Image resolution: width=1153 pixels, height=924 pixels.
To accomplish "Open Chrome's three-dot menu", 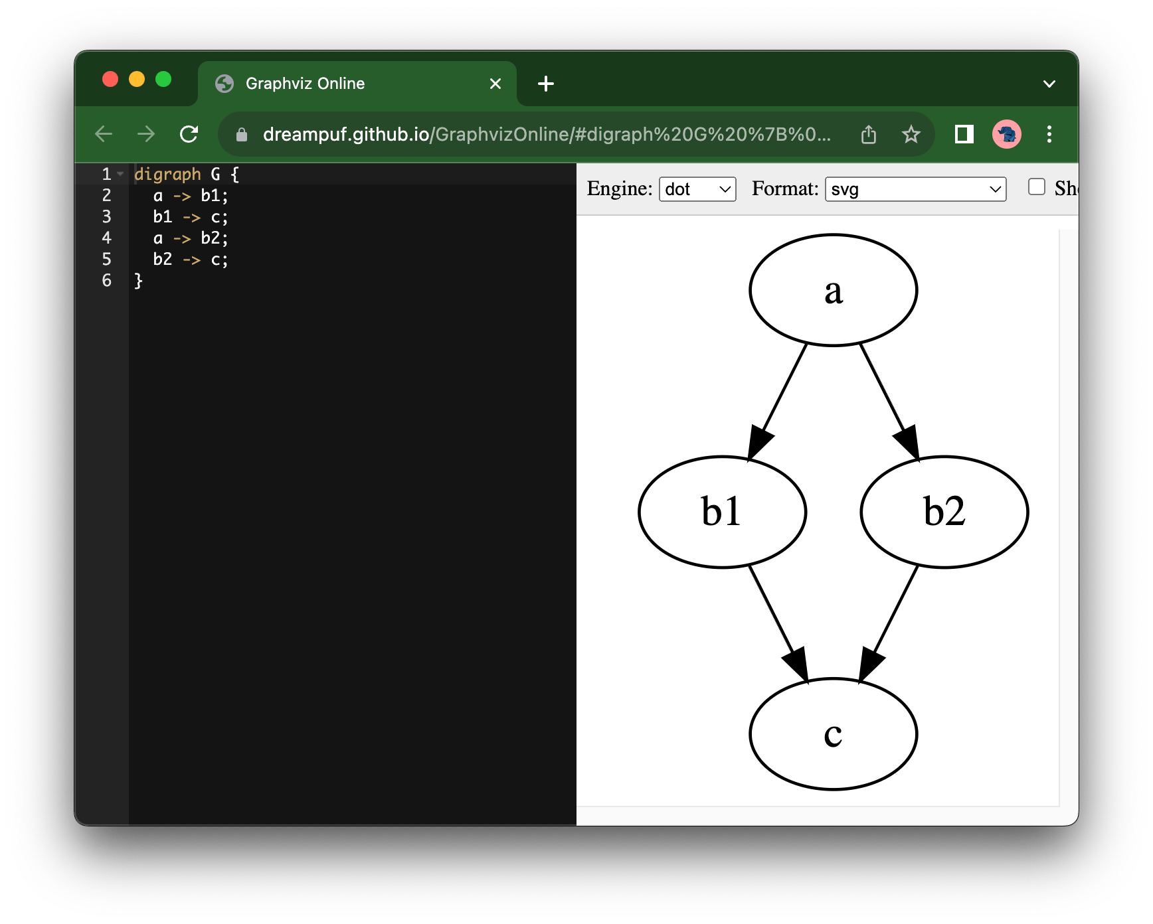I will 1049,133.
